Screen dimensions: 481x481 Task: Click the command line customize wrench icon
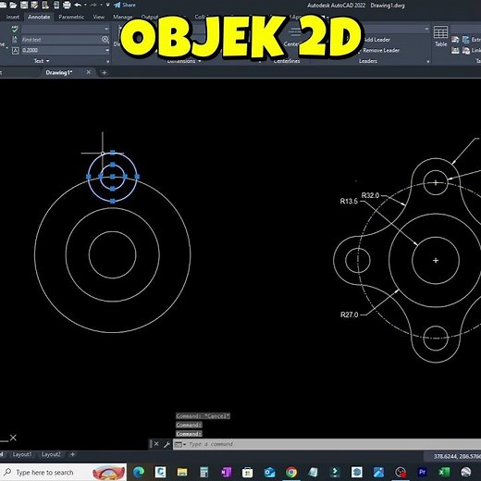pos(166,444)
